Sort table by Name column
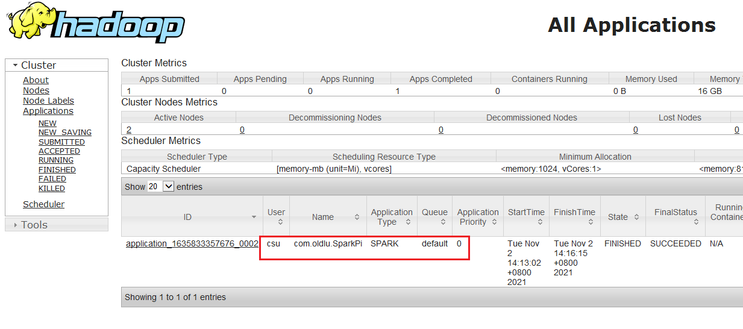743x329 pixels. tap(328, 216)
